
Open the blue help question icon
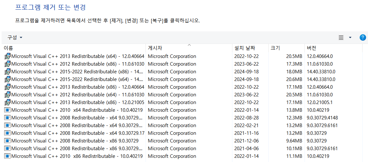[x=363, y=37]
